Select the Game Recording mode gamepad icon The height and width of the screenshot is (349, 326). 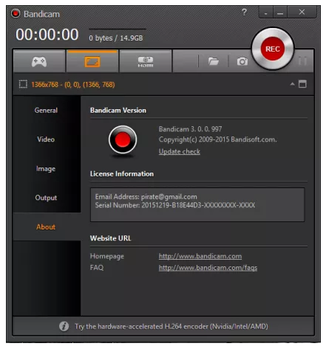pyautogui.click(x=39, y=61)
